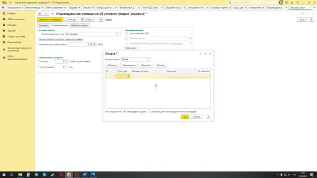Confirm the Оплата dialog with OK
This screenshot has width=317, height=178.
point(185,117)
